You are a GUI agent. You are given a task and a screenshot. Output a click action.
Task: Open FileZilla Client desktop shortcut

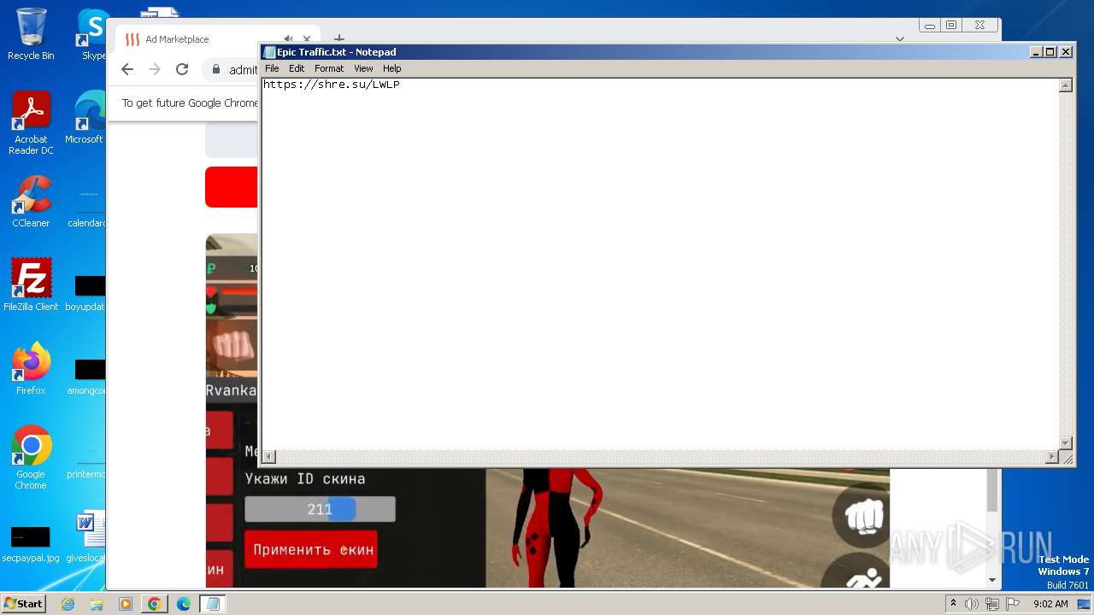pos(31,285)
